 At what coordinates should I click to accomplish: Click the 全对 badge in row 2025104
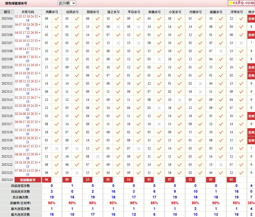tap(251, 19)
